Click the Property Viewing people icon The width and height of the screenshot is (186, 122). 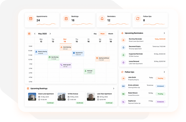[x=36, y=51]
